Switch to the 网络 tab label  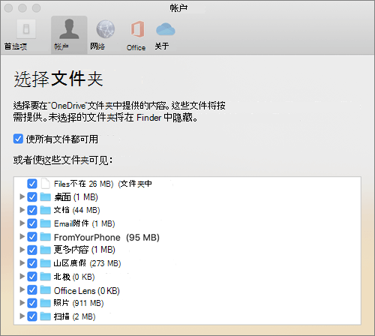click(x=97, y=46)
